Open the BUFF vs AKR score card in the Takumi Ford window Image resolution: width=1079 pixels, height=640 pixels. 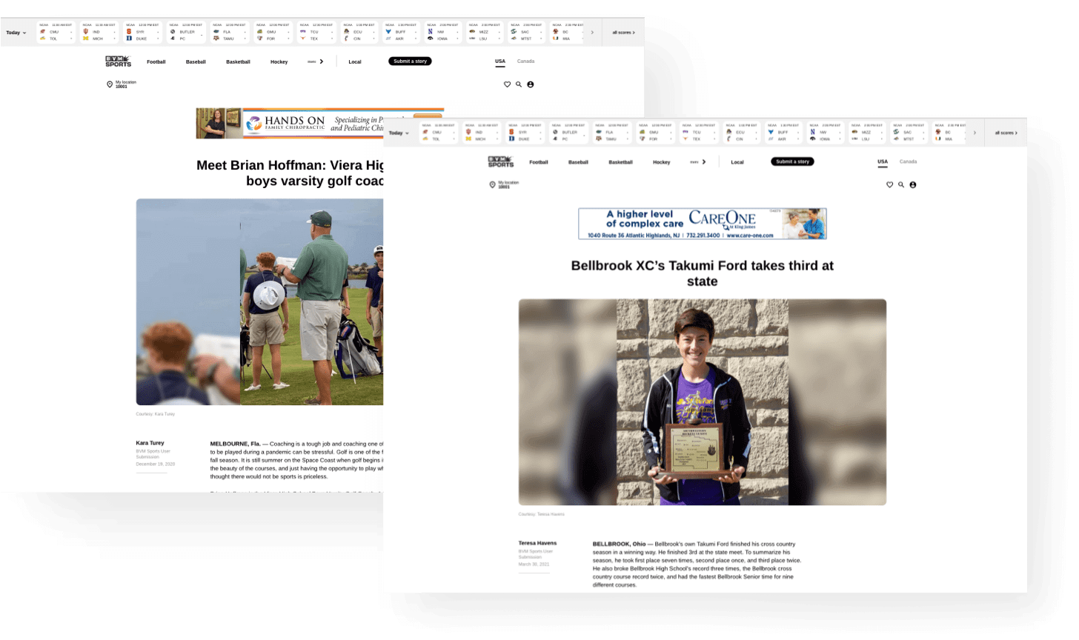coord(786,133)
